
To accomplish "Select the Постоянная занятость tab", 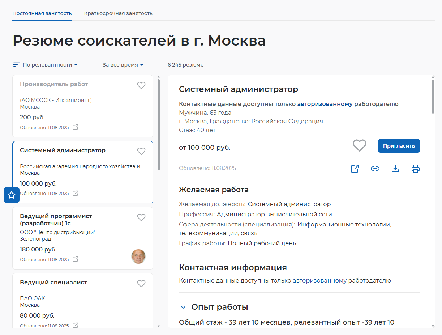I will pyautogui.click(x=42, y=13).
